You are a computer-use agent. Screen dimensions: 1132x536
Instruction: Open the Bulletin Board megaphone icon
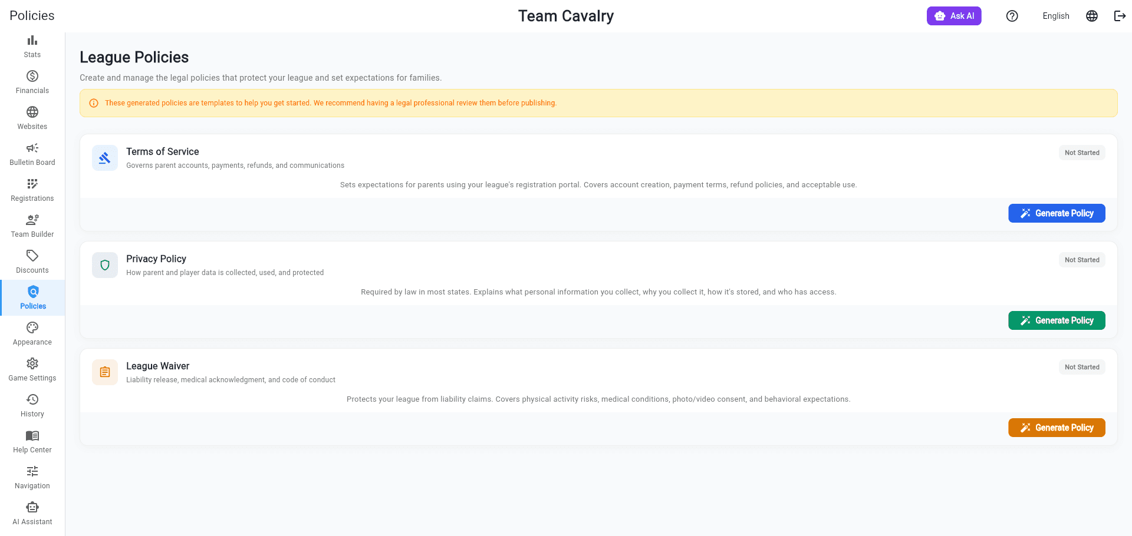tap(32, 148)
